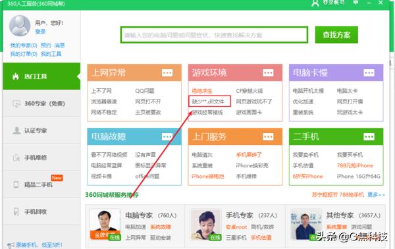The width and height of the screenshot is (395, 249).
Task: Click the iPhone换彩壳 entry
Action: (252, 165)
